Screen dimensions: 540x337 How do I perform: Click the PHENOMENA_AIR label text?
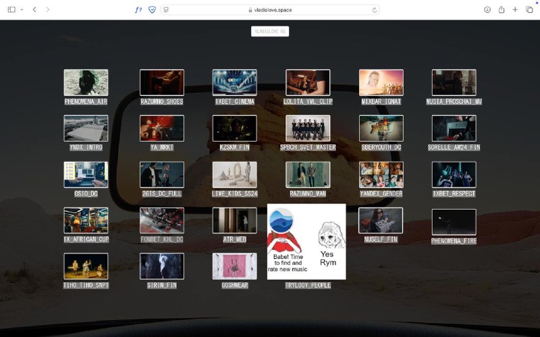(86, 102)
